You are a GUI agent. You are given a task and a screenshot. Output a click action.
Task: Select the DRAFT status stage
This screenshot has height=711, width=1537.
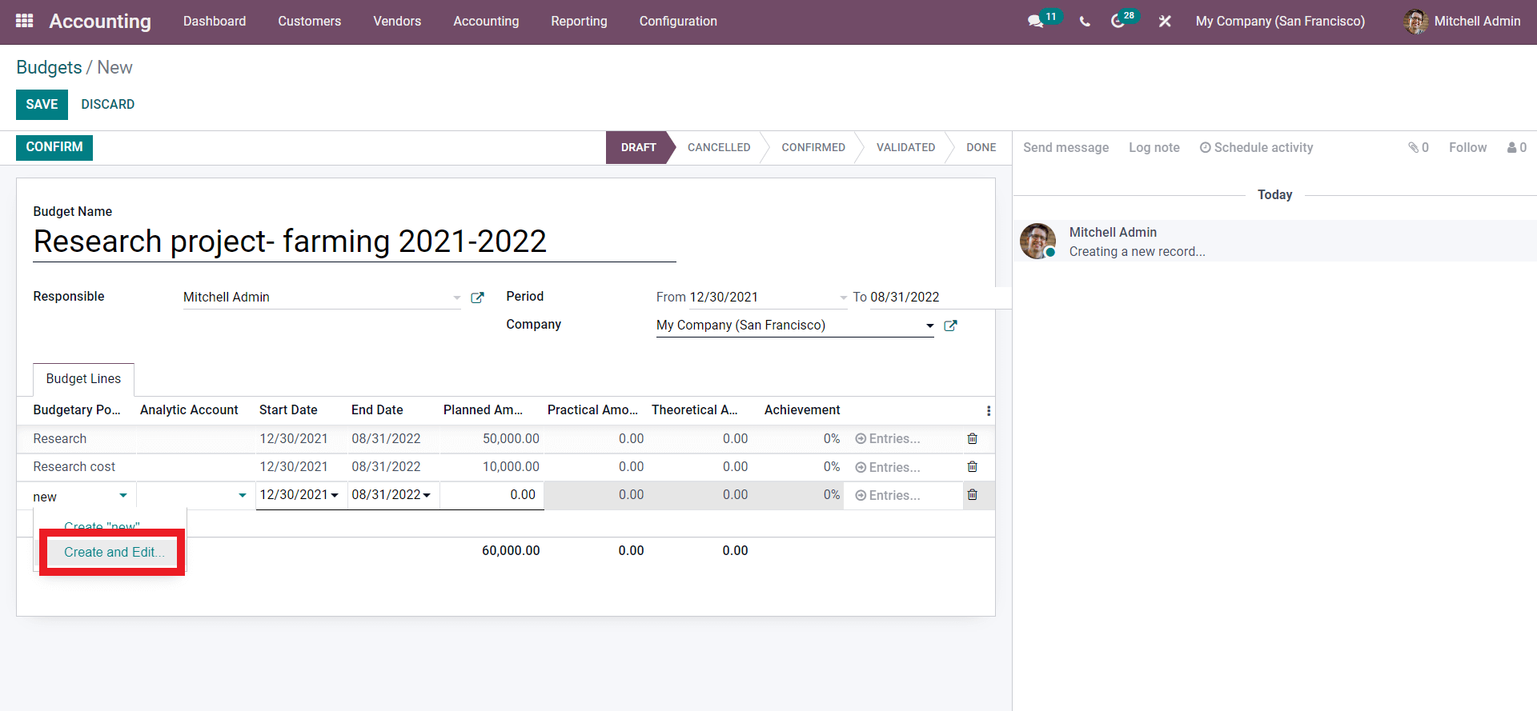tap(638, 147)
